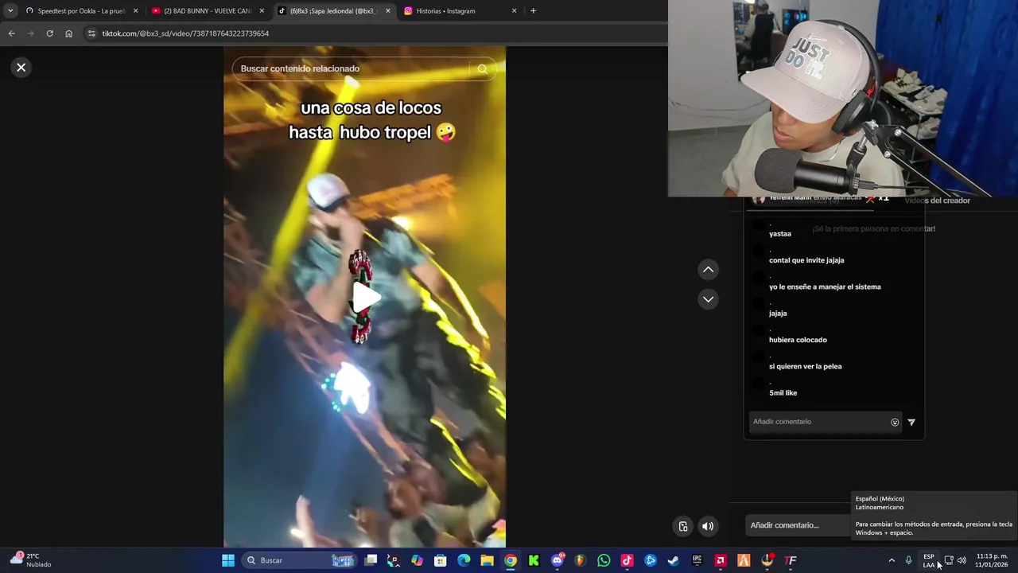
Task: Click microphone icon in system tray
Action: [x=909, y=560]
